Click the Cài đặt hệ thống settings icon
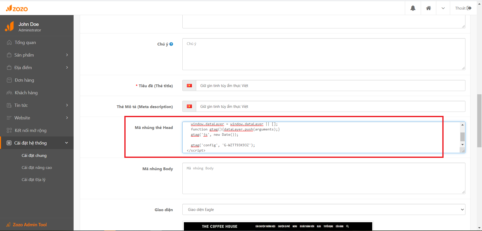Viewport: 482px width, 231px height. (9, 143)
